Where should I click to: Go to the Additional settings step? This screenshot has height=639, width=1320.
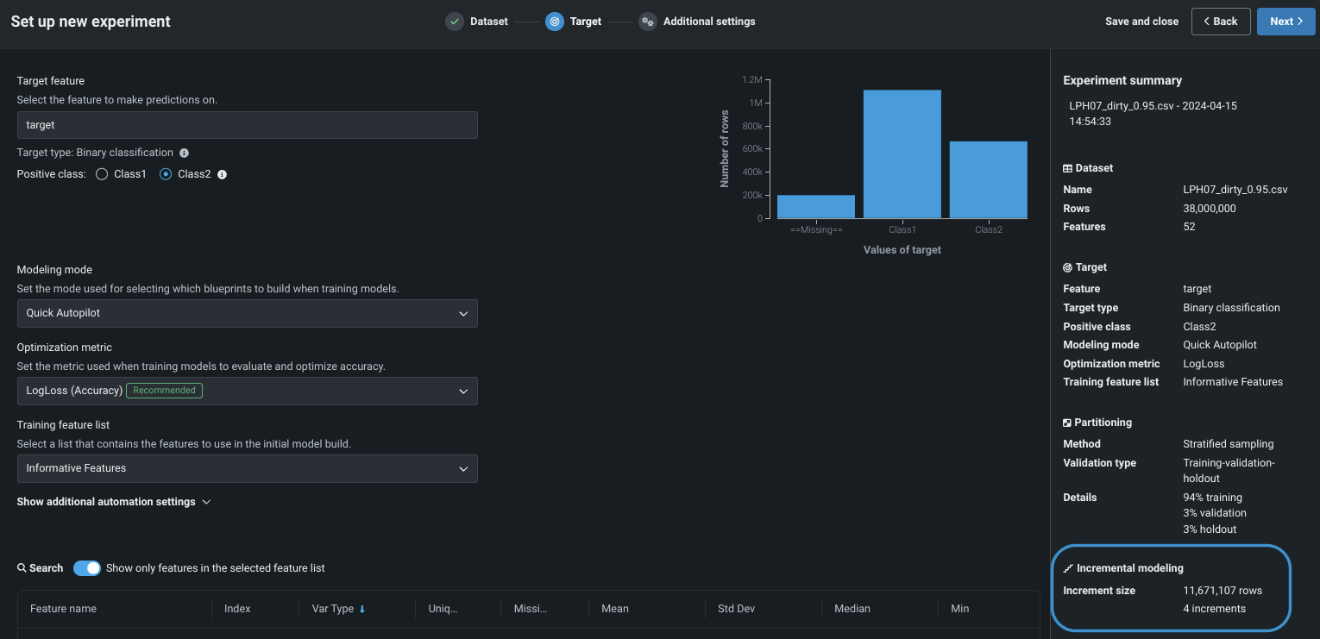pos(708,22)
